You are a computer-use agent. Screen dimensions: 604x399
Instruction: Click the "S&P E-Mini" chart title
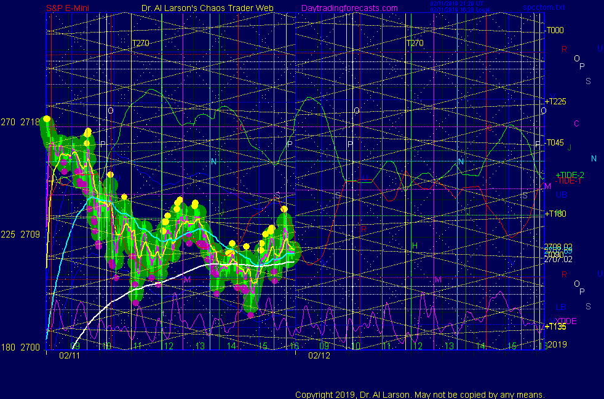tap(68, 8)
